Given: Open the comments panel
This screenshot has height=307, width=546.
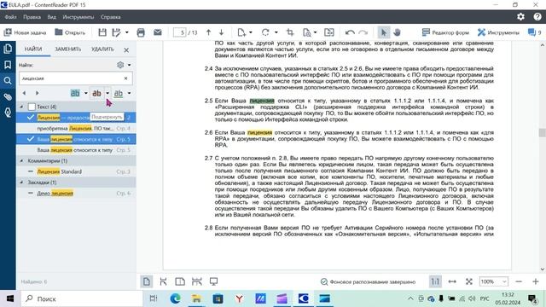Looking at the screenshot, I should pos(534,32).
